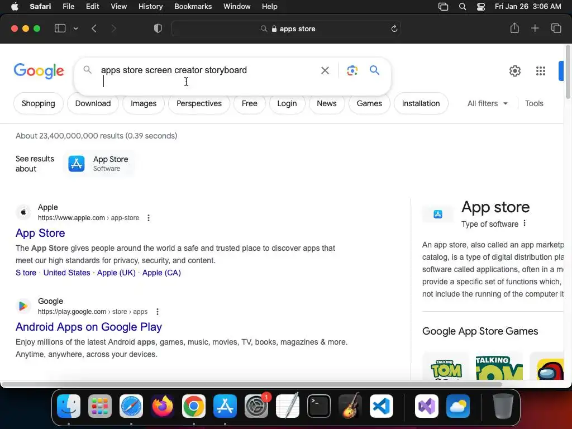The height and width of the screenshot is (429, 572).
Task: Open the History menu
Action: pyautogui.click(x=150, y=7)
